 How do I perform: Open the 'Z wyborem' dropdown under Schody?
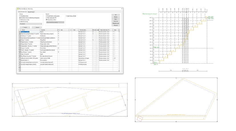point(31,24)
